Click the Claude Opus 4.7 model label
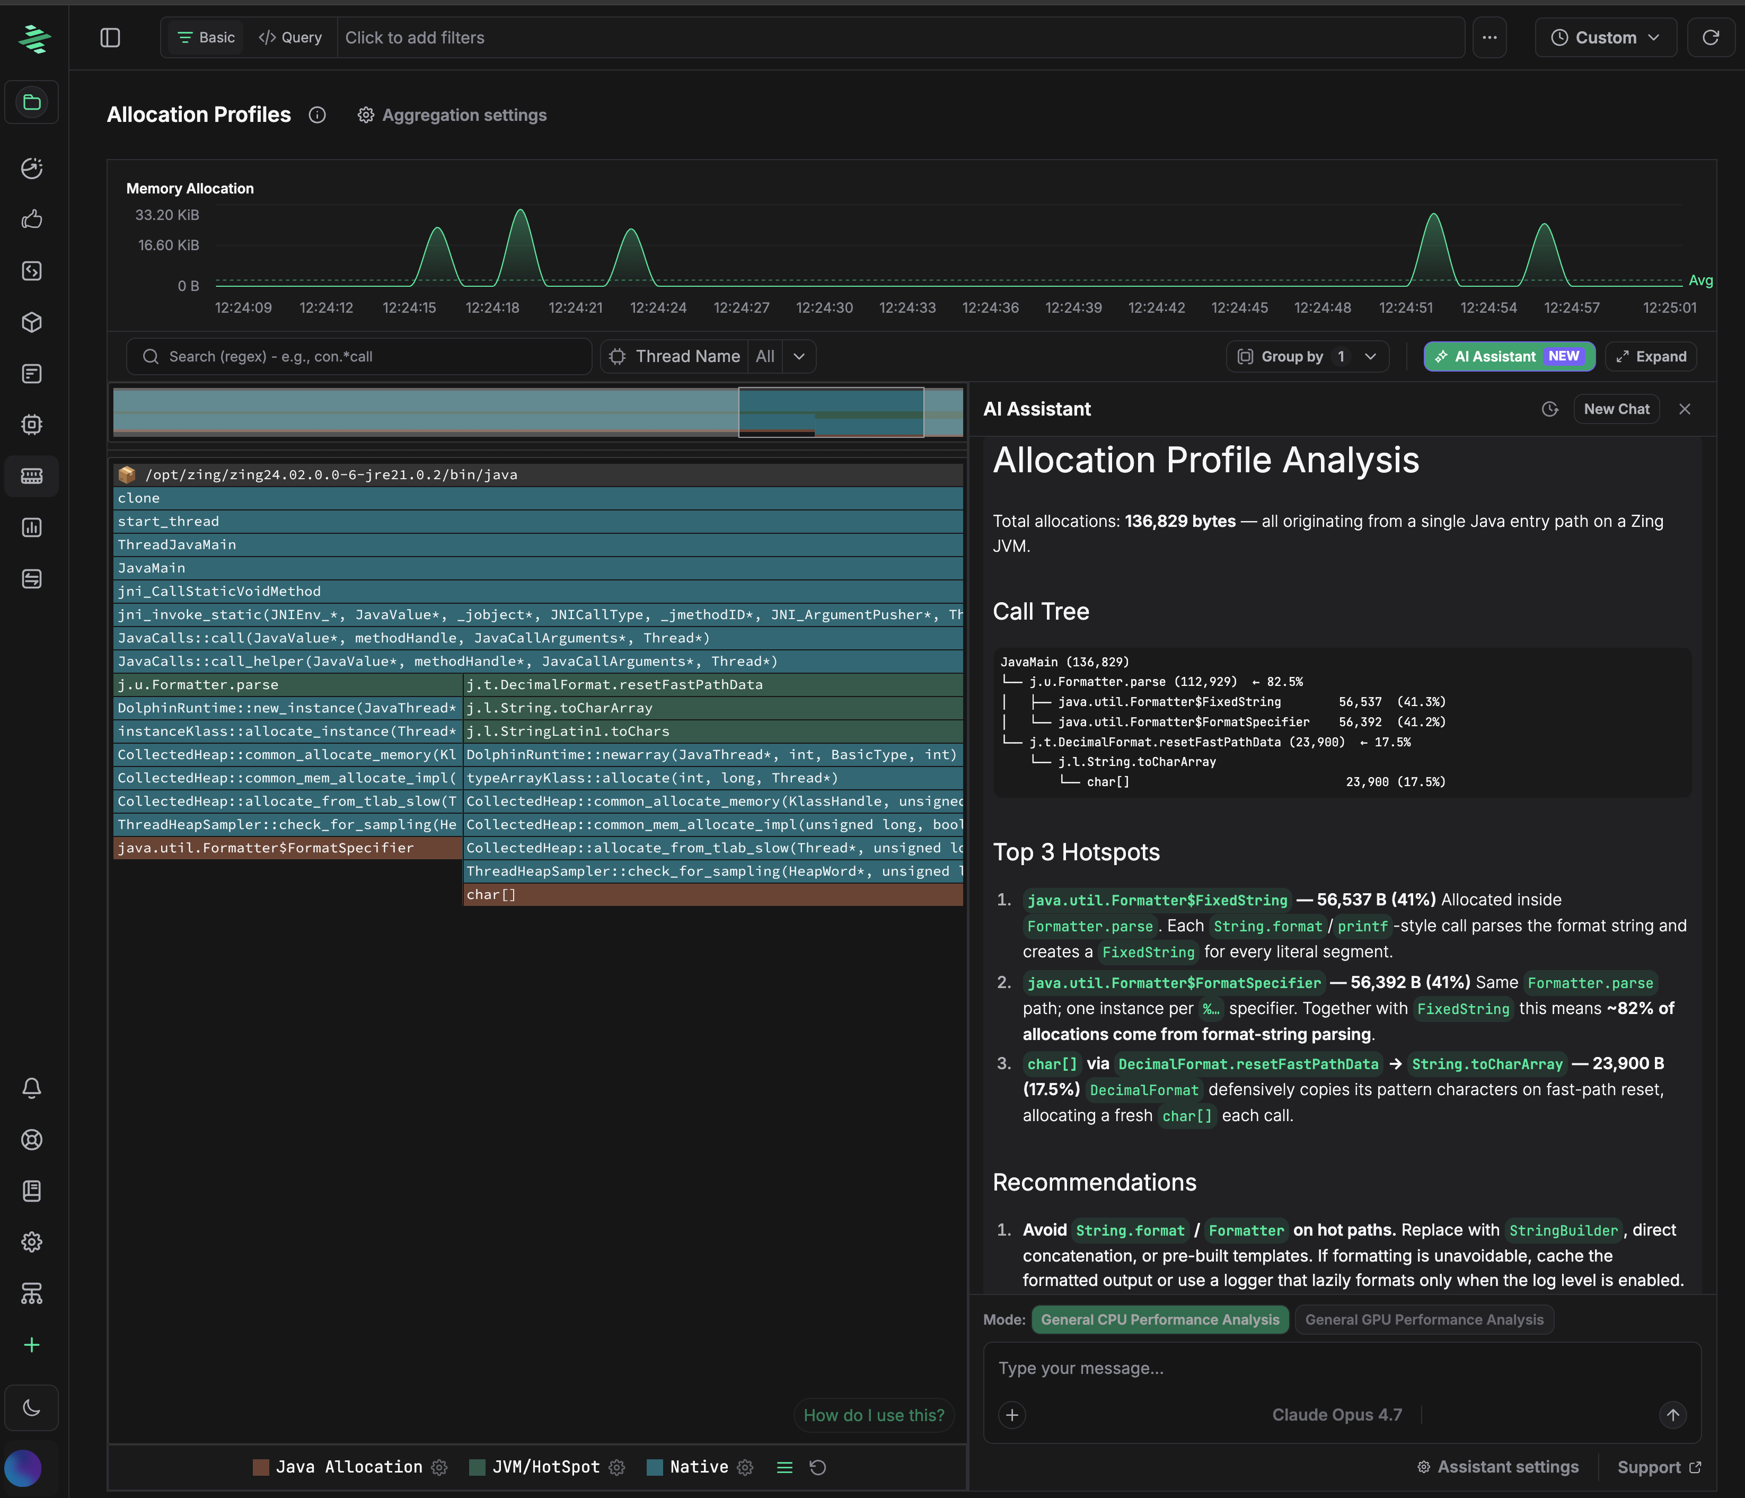Screen dimensions: 1745x1498 click(1336, 1415)
